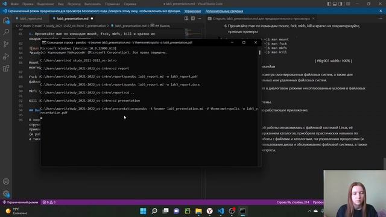Open Yandex Browser from taskbar
386x217 pixels.
pos(210,211)
